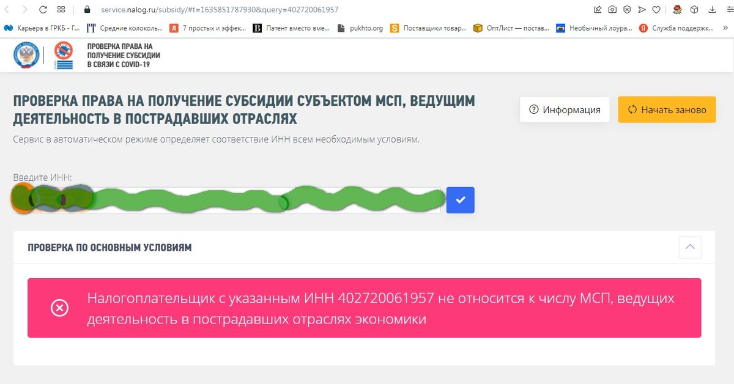734x384 pixels.
Task: Open the pukhto.org bookmark
Action: (x=360, y=28)
